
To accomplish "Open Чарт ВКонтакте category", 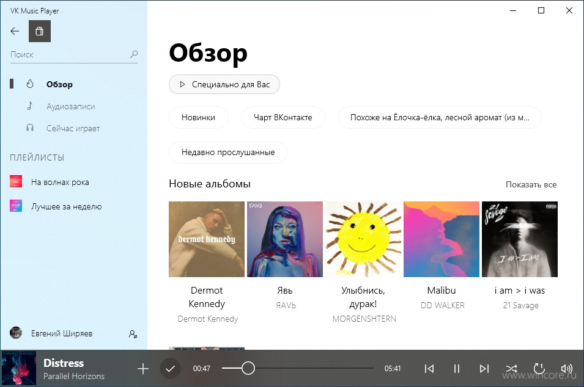I will coord(283,117).
